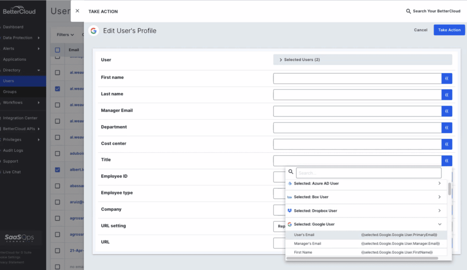This screenshot has height=270, width=467.
Task: Check the adubois user row checkbox
Action: 57,154
